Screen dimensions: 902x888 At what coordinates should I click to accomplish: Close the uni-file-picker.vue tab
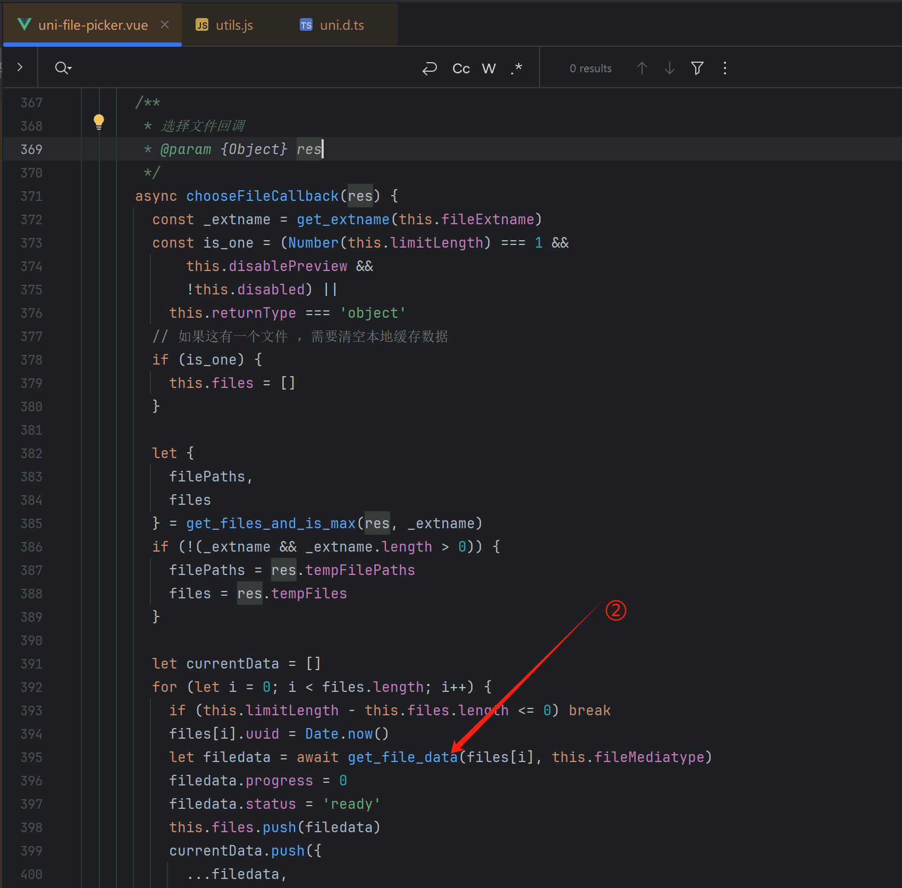coord(165,24)
